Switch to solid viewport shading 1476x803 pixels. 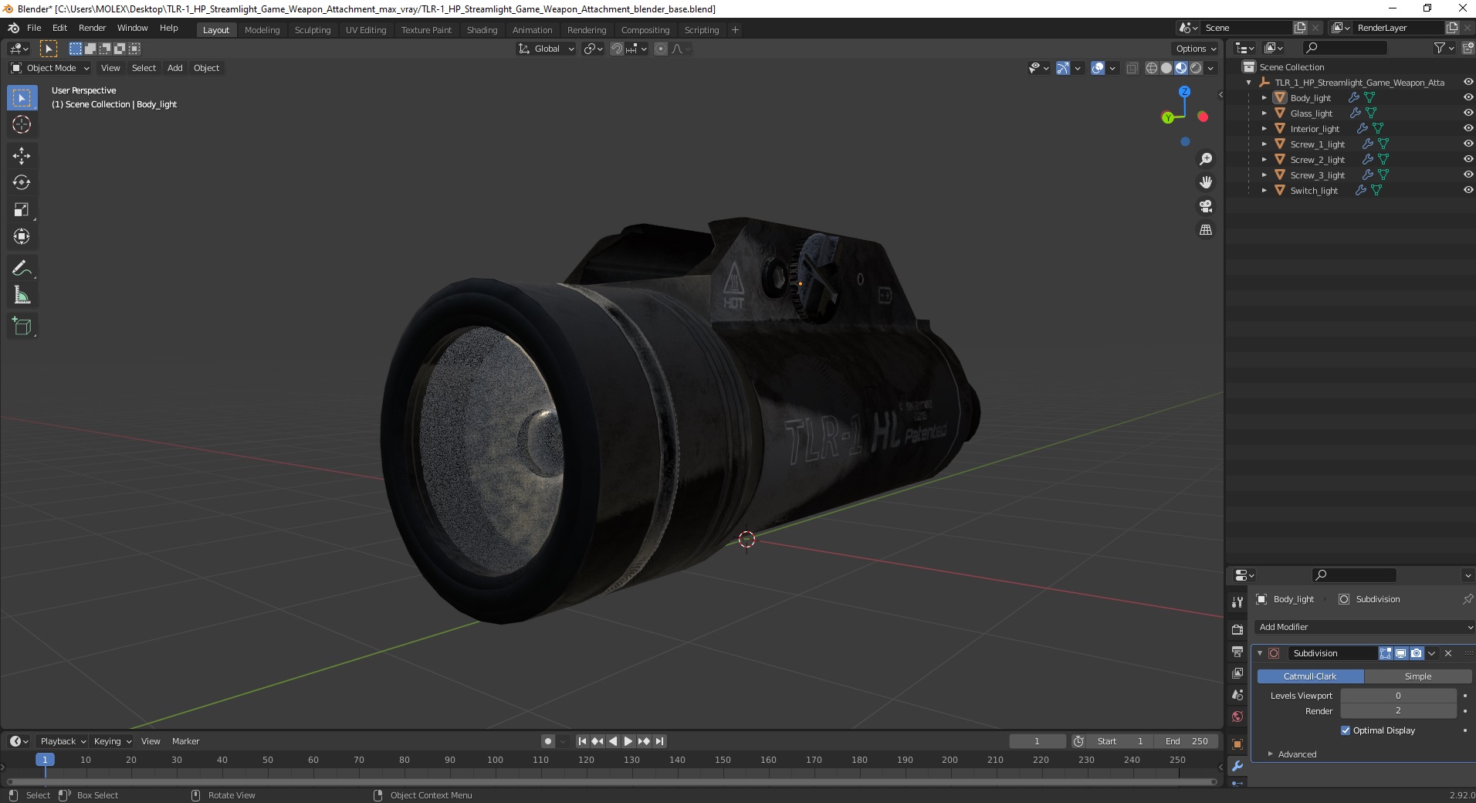[x=1166, y=68]
